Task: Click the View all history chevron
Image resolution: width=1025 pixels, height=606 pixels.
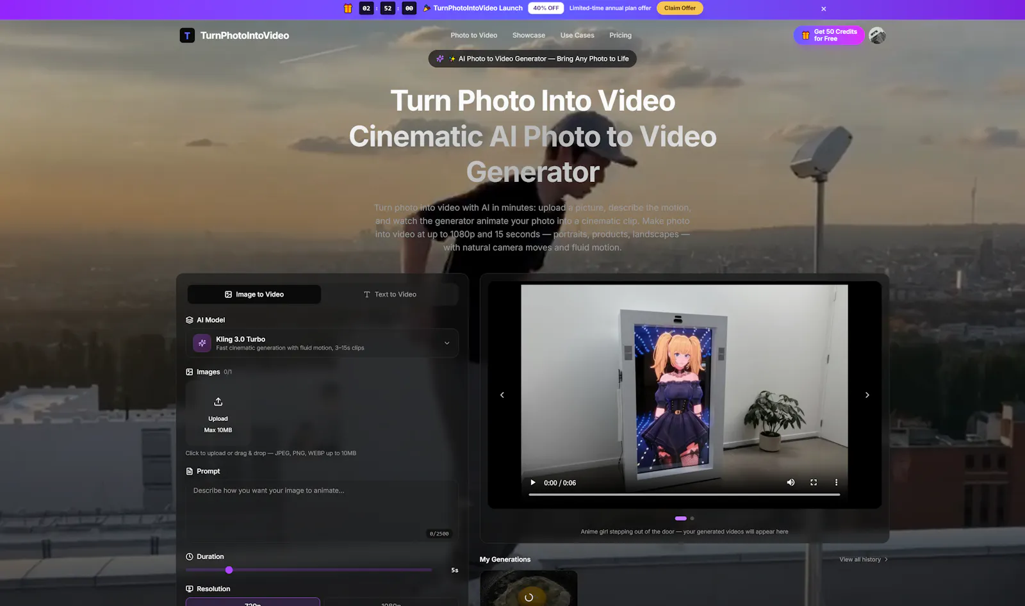Action: (886, 559)
